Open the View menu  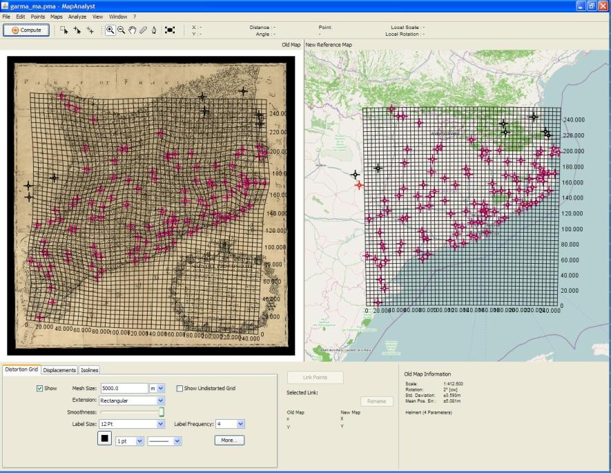[97, 17]
